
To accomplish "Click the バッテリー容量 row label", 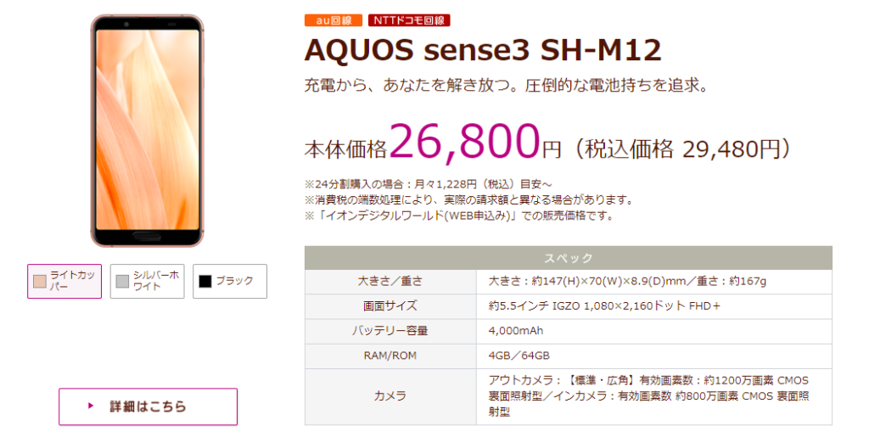I will pyautogui.click(x=390, y=331).
